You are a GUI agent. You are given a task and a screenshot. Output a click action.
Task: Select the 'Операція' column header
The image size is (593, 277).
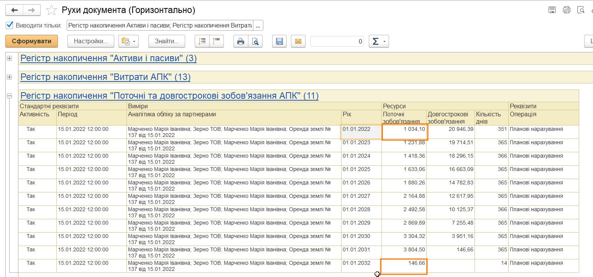coord(544,118)
